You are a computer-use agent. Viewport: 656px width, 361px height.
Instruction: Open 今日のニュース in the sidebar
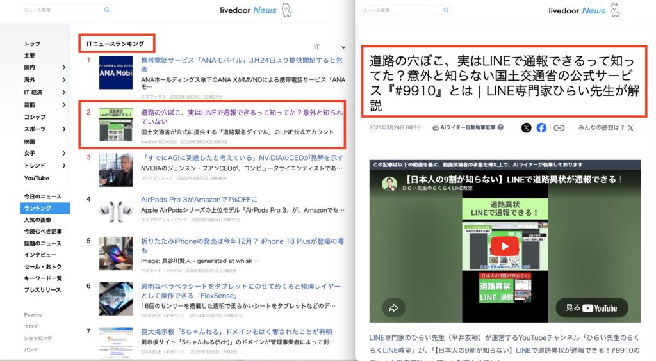[x=43, y=197]
